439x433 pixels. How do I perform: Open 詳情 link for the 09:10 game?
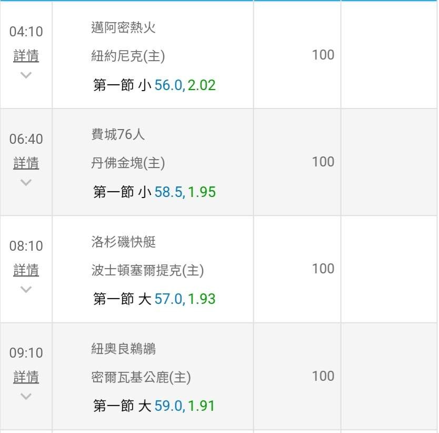click(x=26, y=377)
